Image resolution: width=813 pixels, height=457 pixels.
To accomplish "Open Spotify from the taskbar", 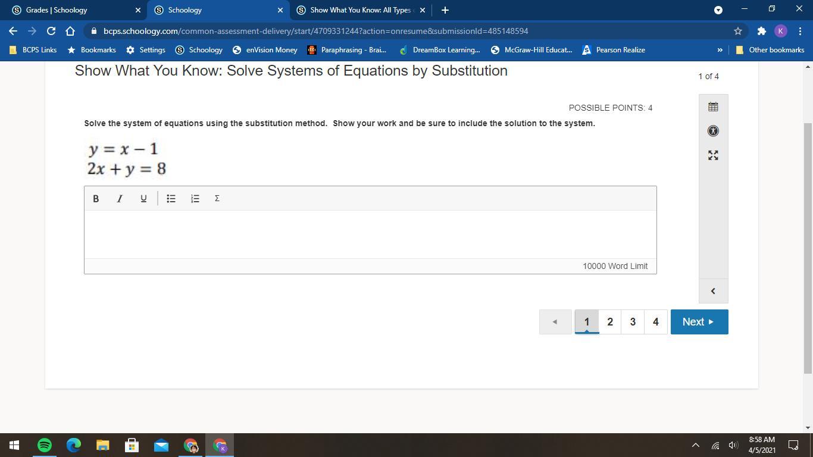I will [45, 445].
